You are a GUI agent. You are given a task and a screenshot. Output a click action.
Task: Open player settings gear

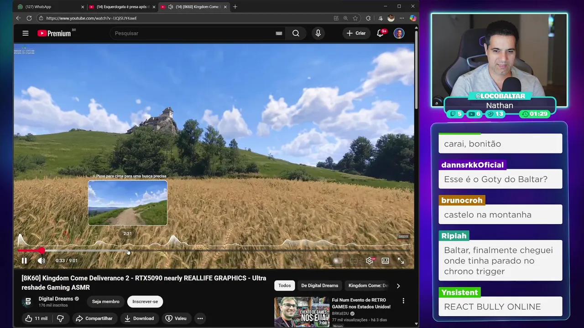[x=370, y=261]
